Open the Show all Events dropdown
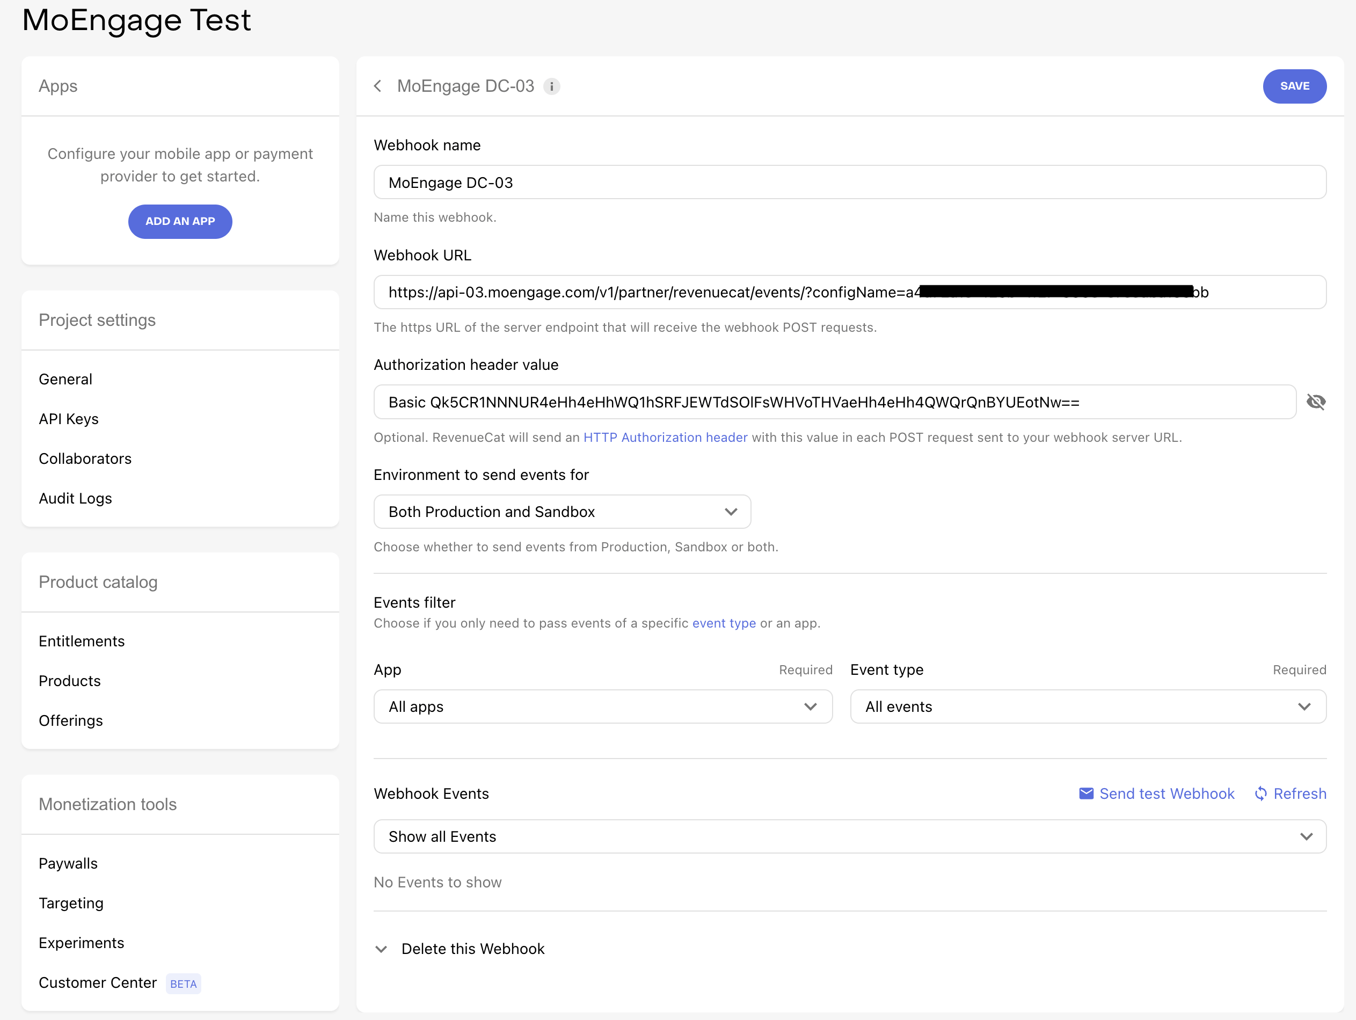This screenshot has width=1356, height=1020. pyautogui.click(x=850, y=837)
